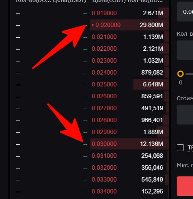Click the red sell button
Screen dimensions: 193x199
tap(185, 186)
